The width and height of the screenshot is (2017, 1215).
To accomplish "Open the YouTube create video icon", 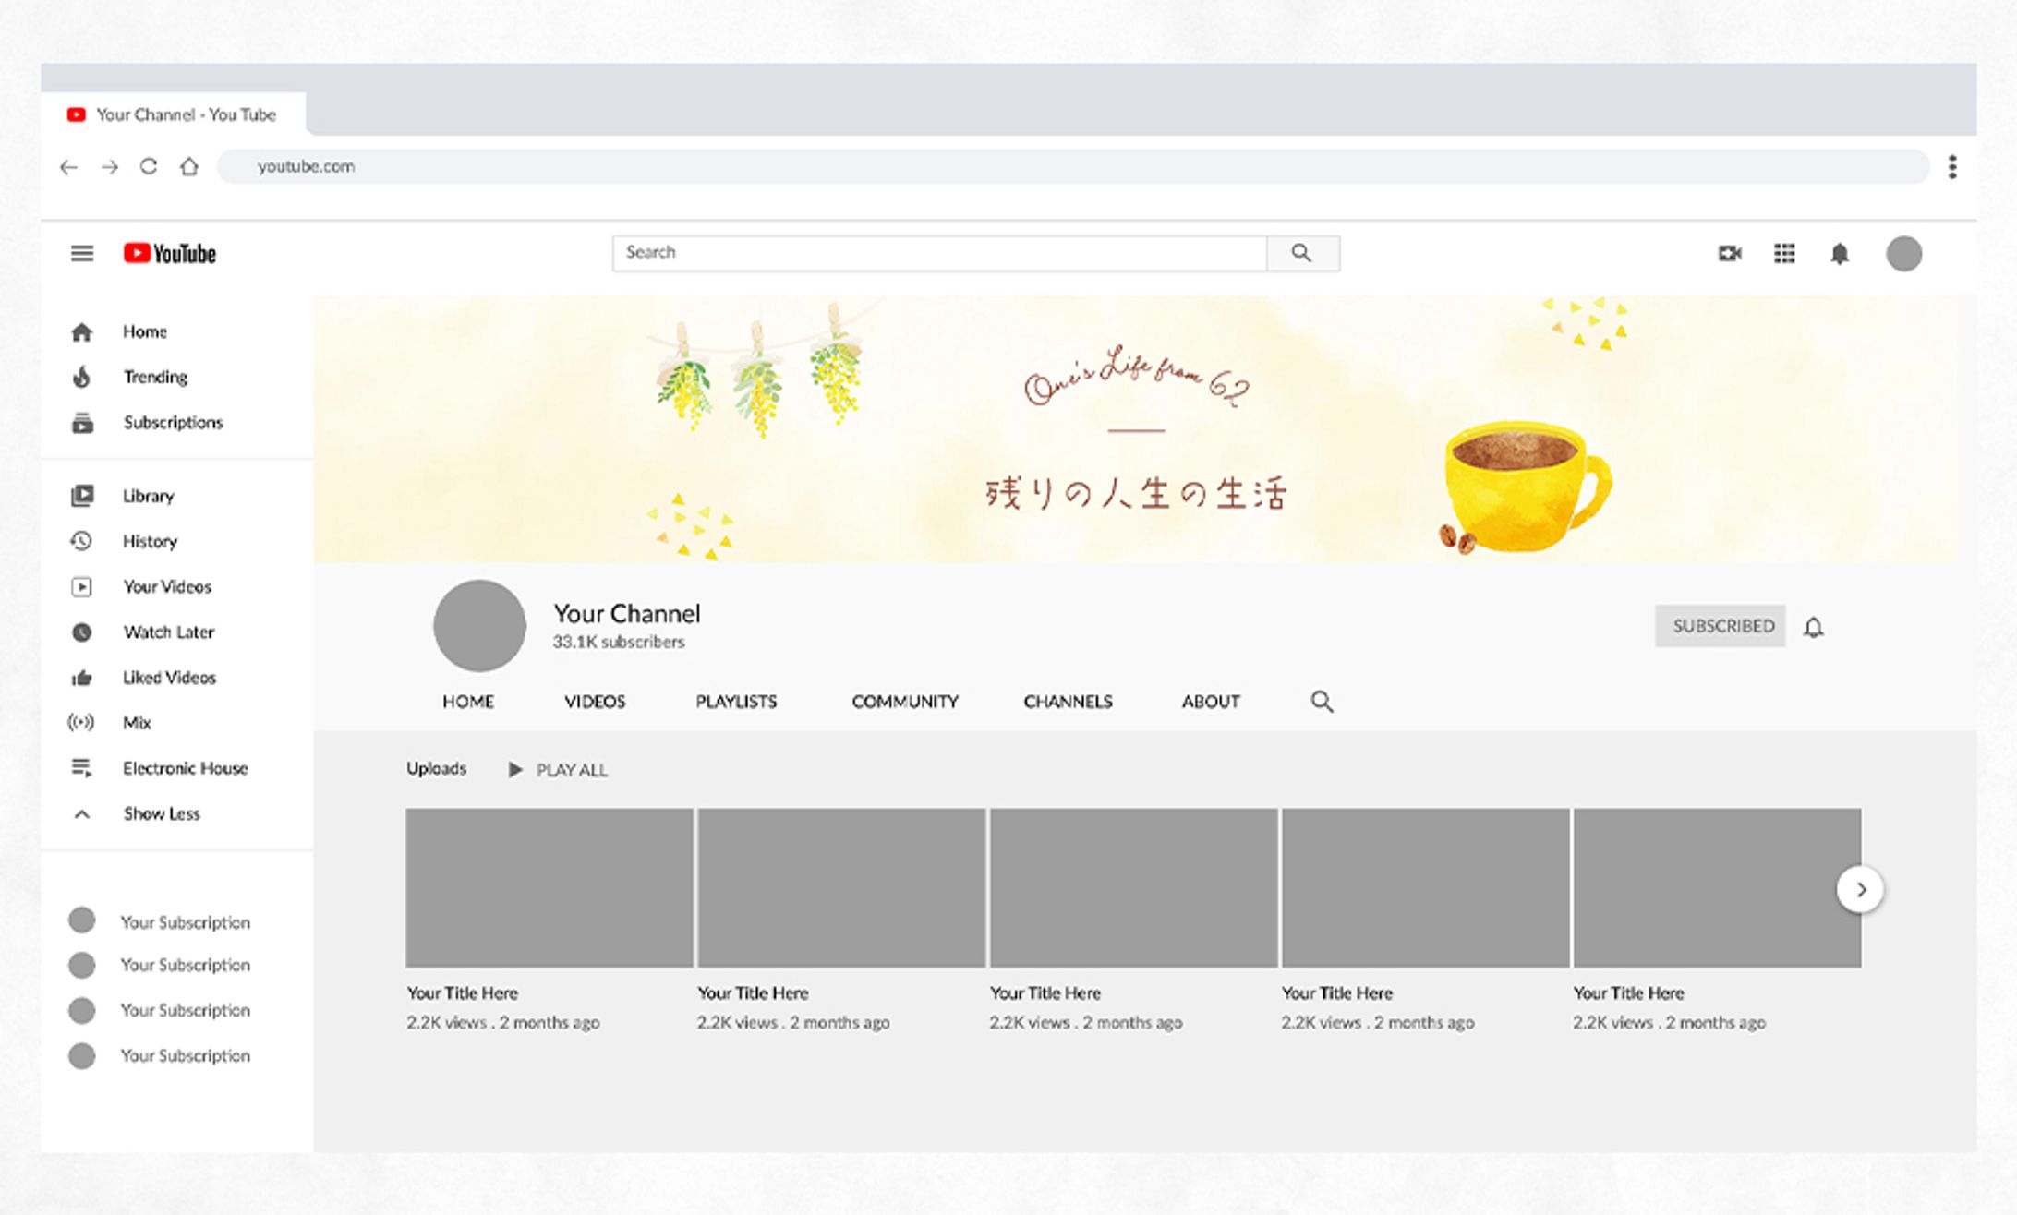I will pyautogui.click(x=1731, y=253).
